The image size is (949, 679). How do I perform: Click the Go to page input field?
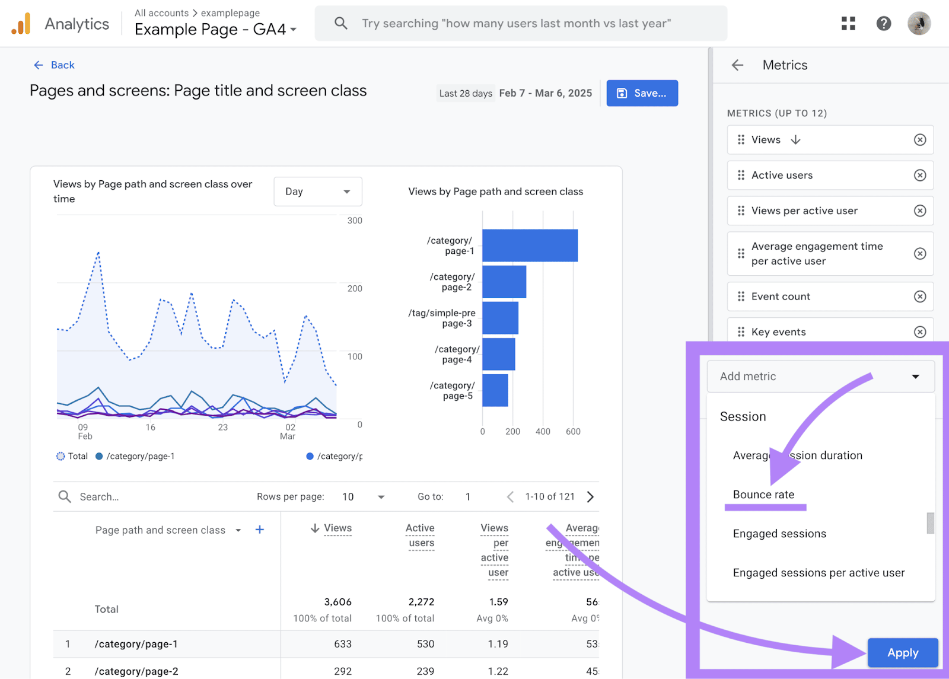point(468,496)
